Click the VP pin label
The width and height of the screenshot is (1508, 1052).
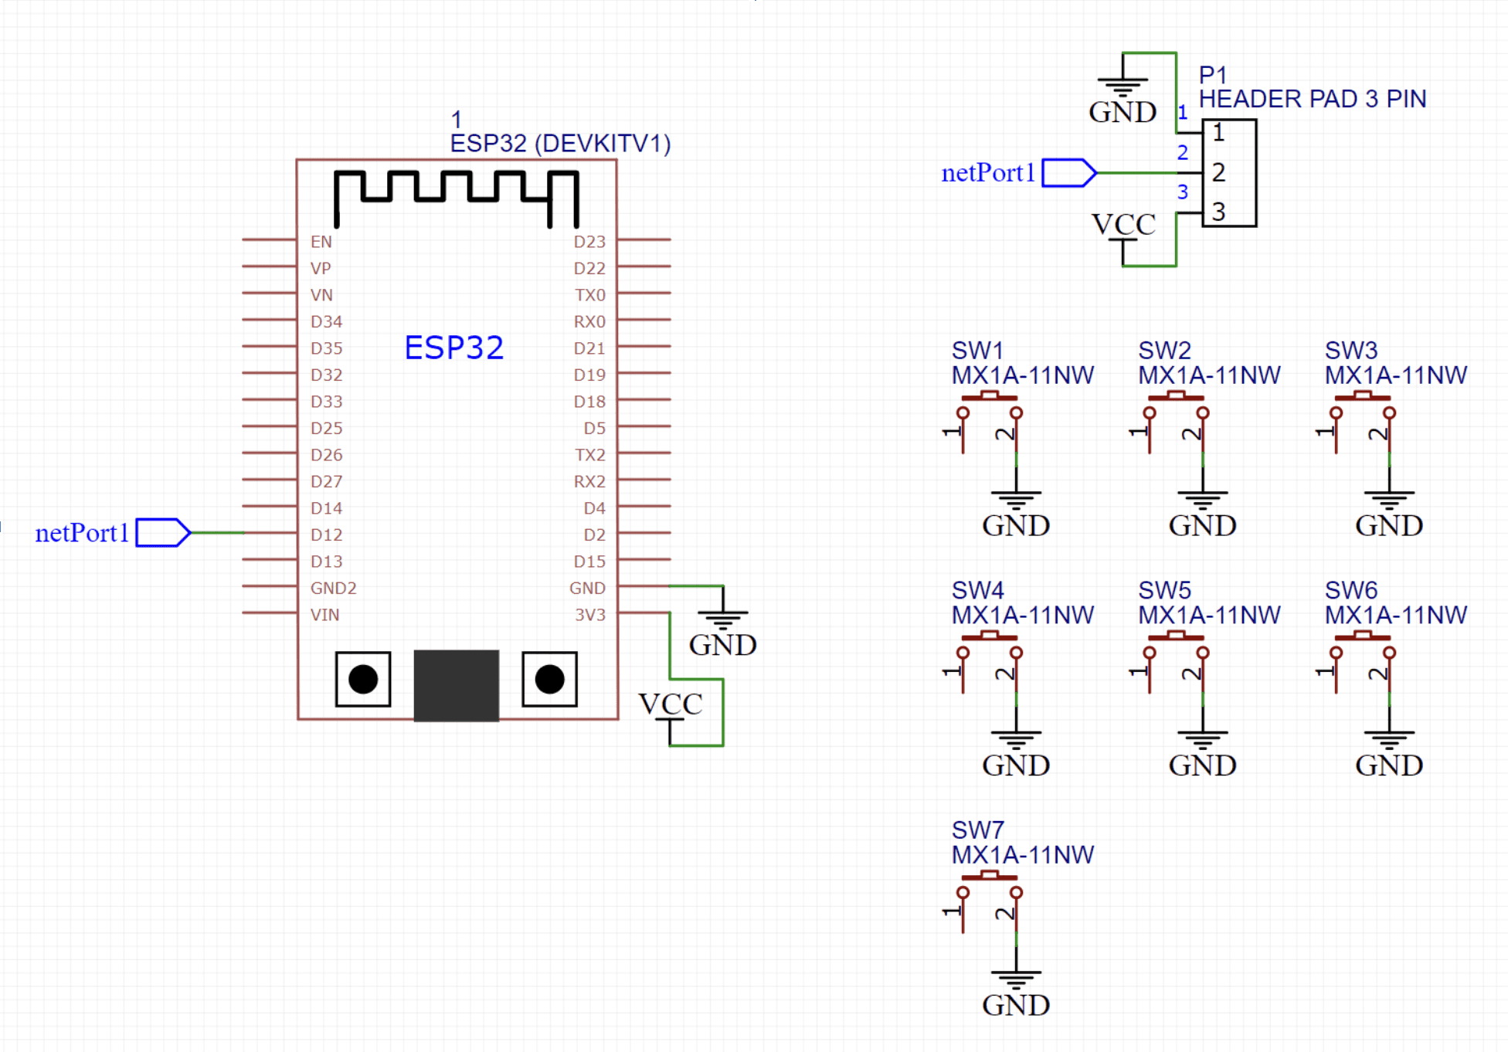(x=321, y=269)
